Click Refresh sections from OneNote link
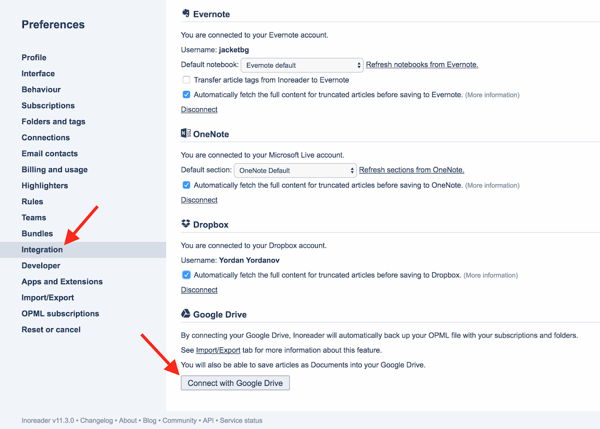 412,170
